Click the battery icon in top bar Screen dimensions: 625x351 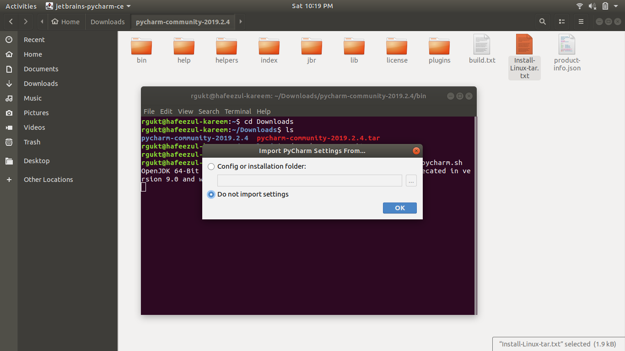605,6
